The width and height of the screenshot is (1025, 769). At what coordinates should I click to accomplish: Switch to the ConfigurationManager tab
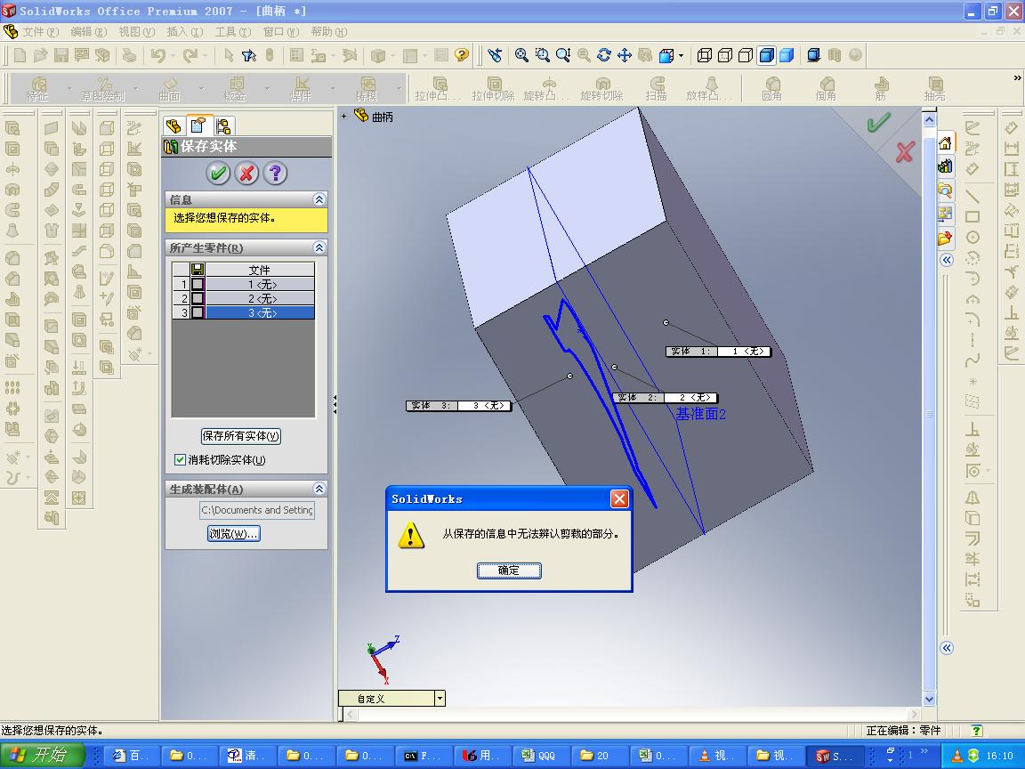point(223,125)
